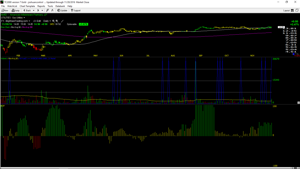The image size is (300, 169).
Task: Open the WatchList menu
Action: [x=12, y=6]
